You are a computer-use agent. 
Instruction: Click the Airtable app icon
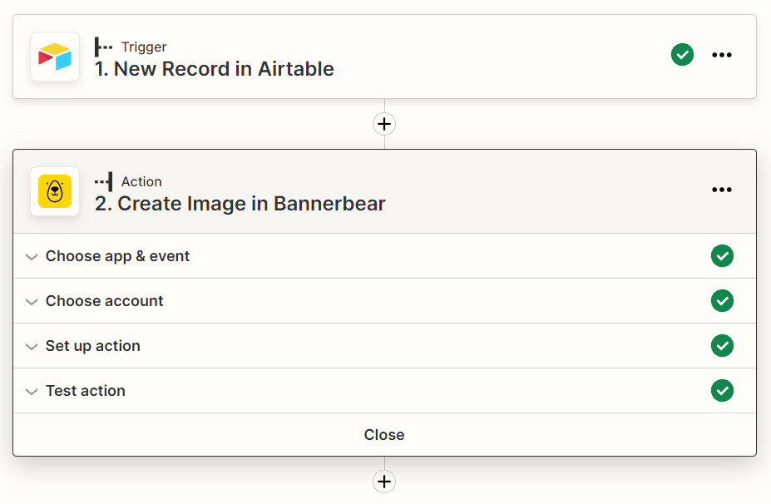[54, 56]
